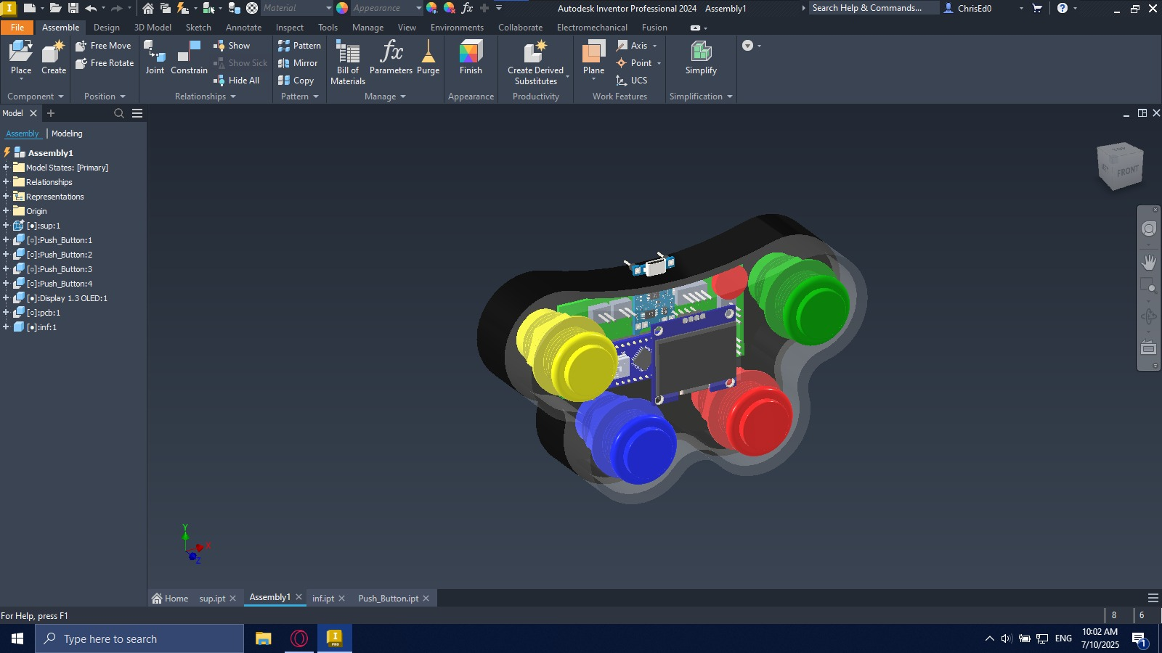The image size is (1162, 653).
Task: Expand the Relationships folder node
Action: [6, 182]
